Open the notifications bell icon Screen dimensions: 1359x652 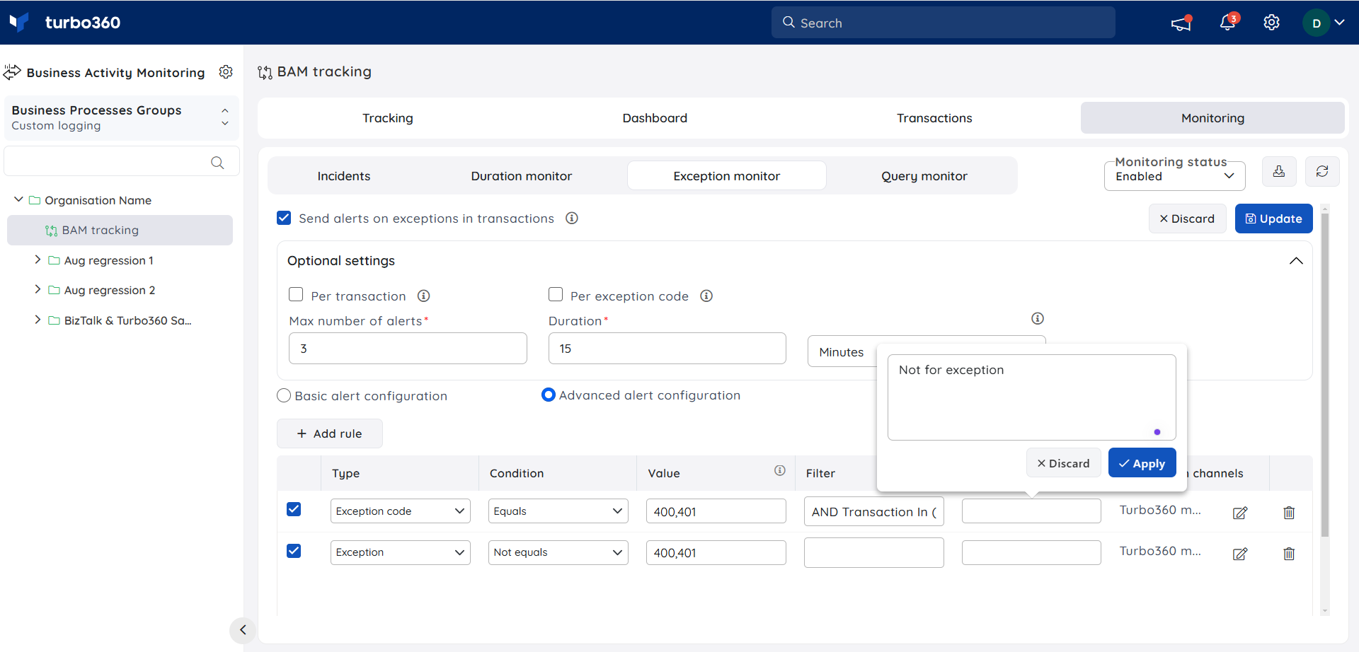(1228, 23)
